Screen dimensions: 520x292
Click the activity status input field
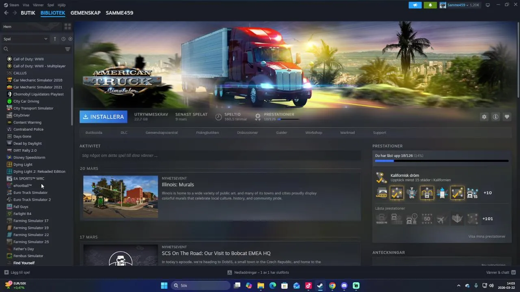coord(220,155)
